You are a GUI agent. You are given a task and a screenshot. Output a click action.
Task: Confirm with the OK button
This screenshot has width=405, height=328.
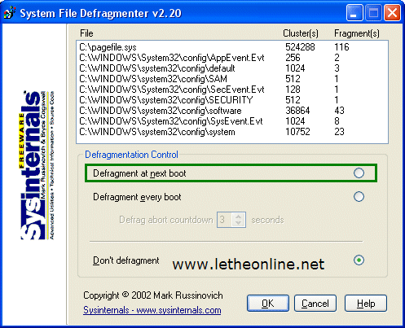point(268,304)
